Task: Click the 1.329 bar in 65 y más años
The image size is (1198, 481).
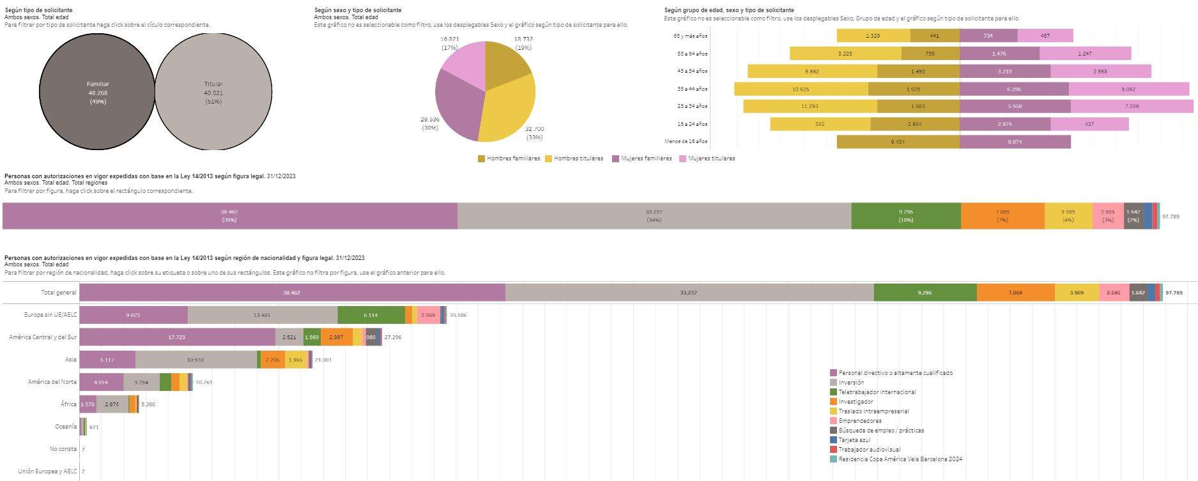Action: pos(873,36)
